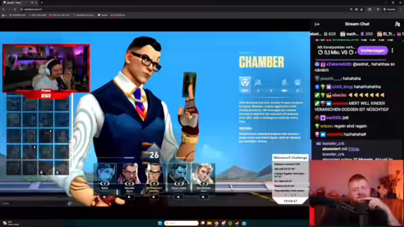Mute first teammate with speaker button

tap(104, 197)
